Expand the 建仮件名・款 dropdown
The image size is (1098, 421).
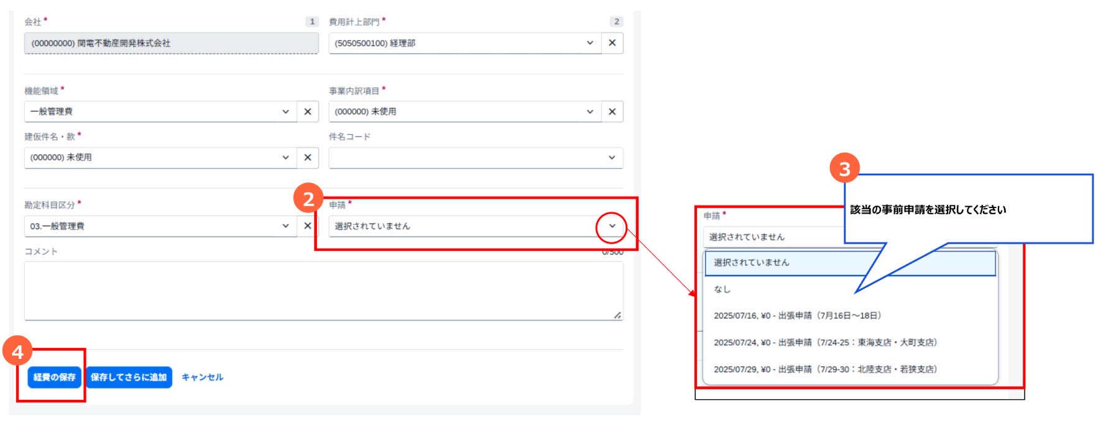pyautogui.click(x=285, y=158)
